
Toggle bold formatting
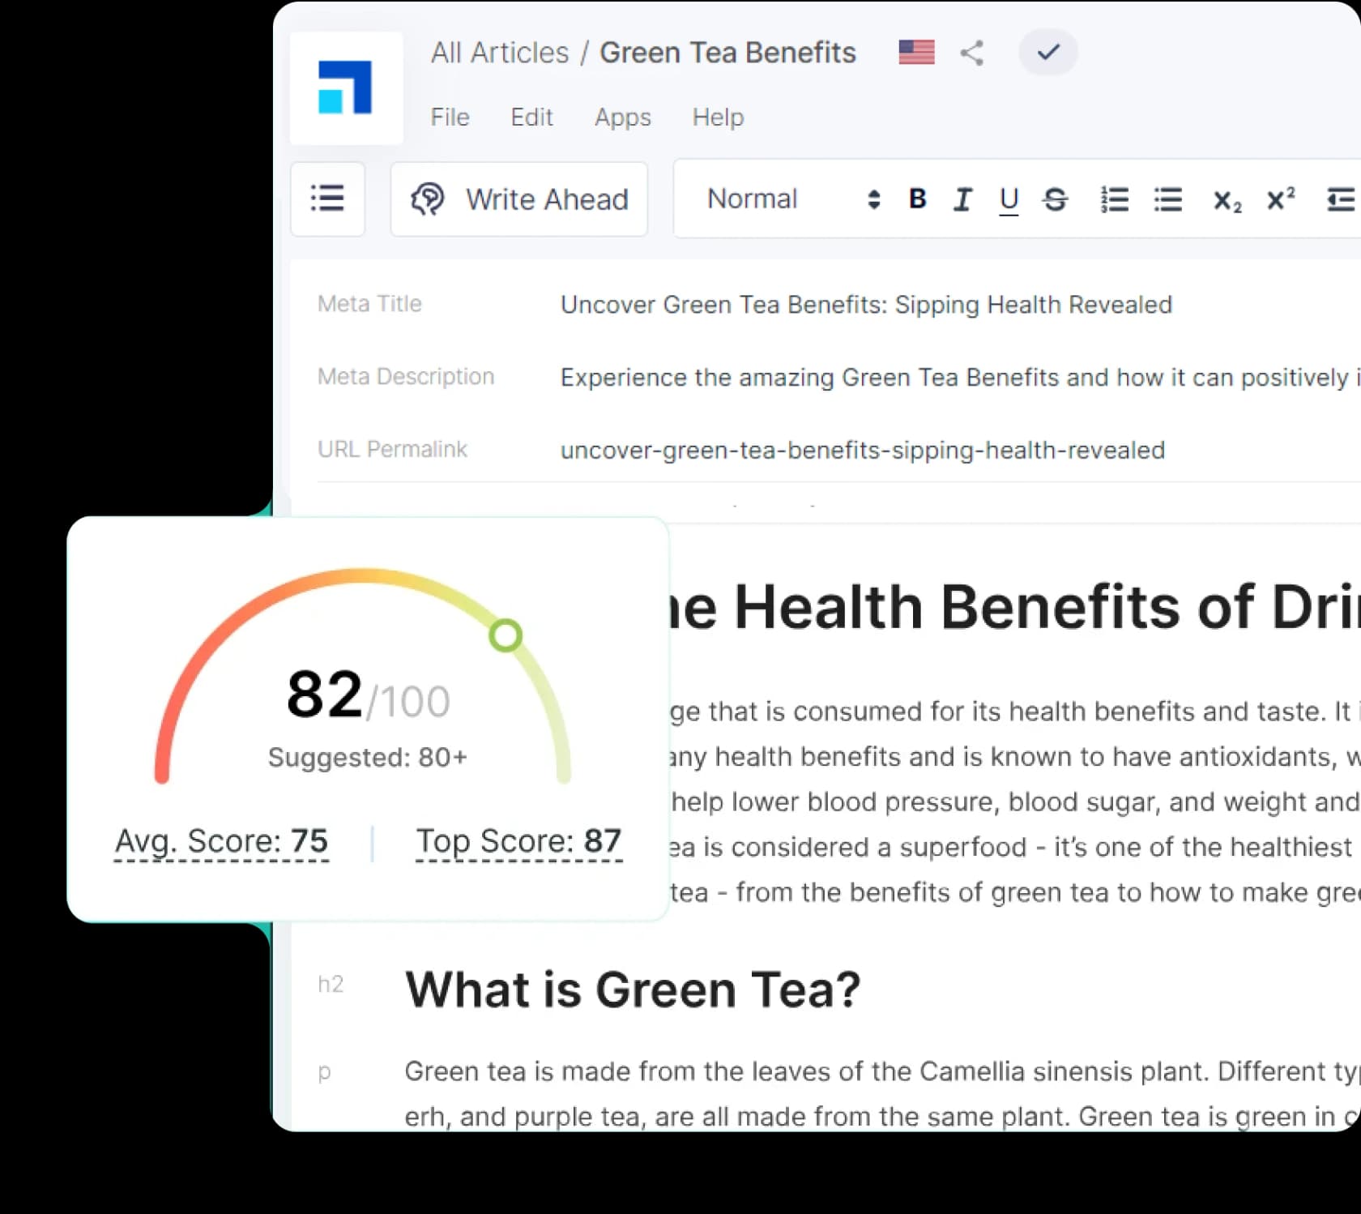[917, 199]
